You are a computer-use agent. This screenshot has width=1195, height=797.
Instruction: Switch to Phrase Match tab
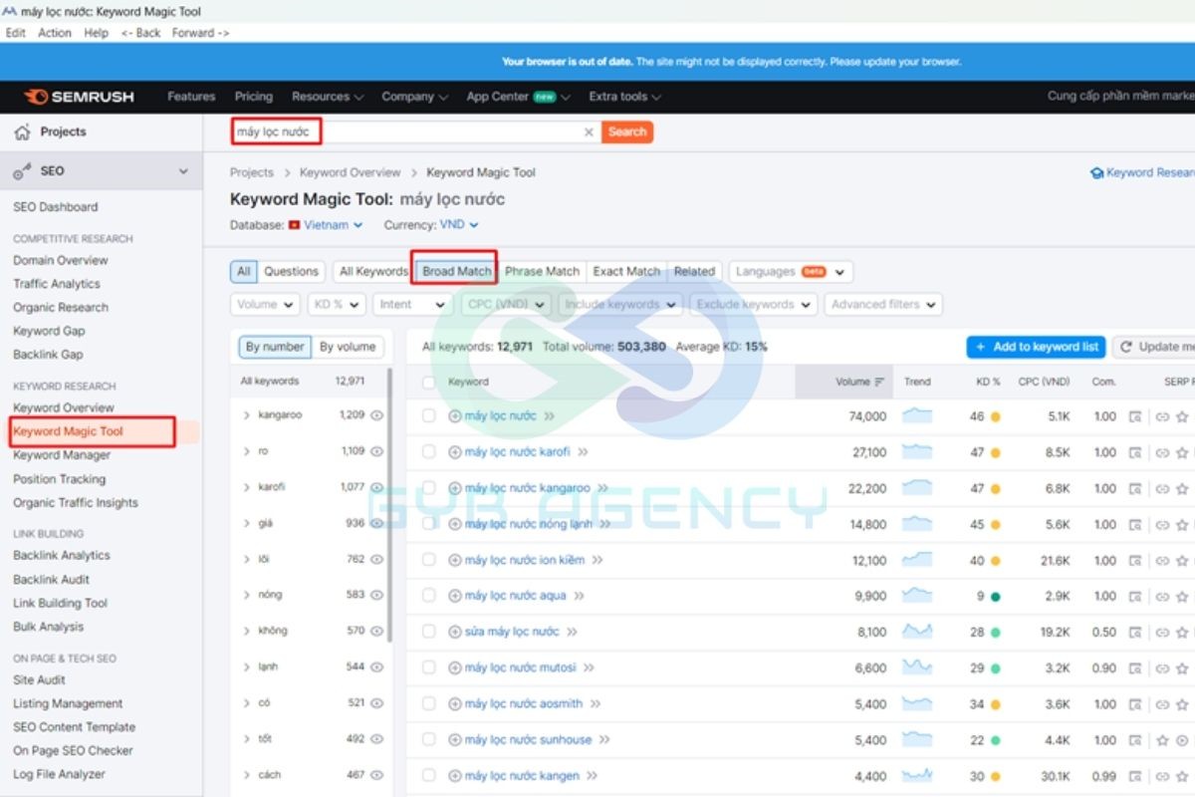coord(542,271)
